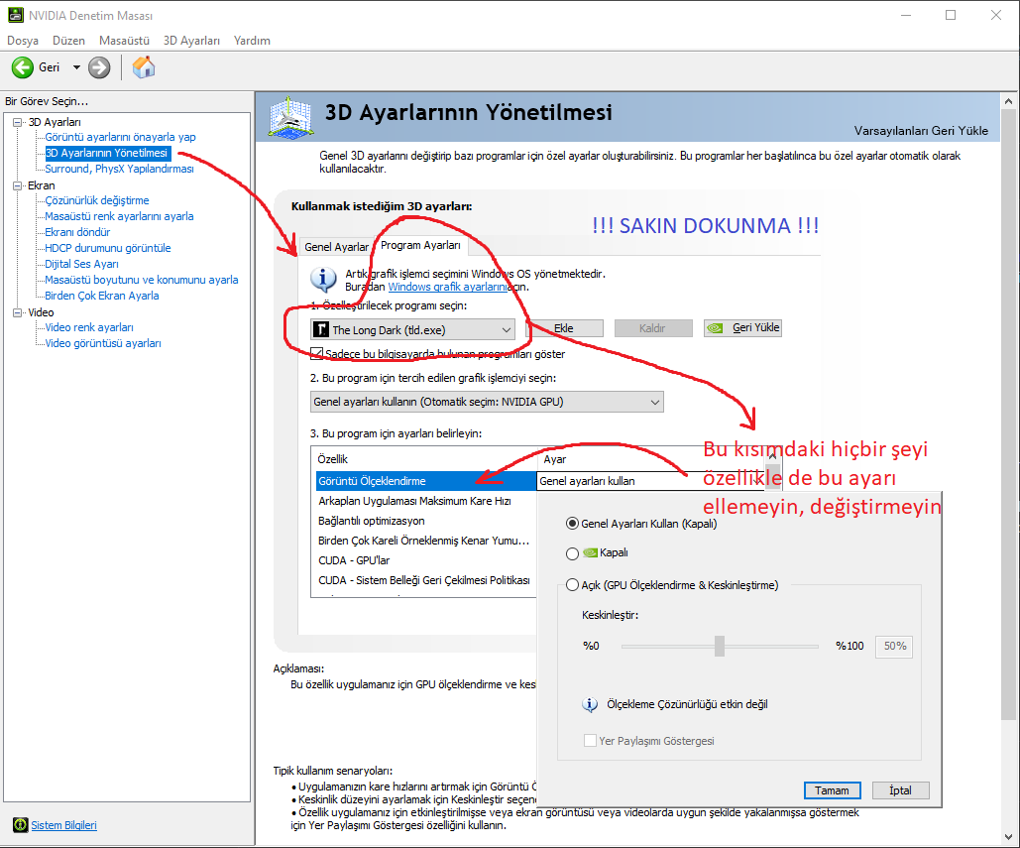Open Video görüntüsü ayarları
The width and height of the screenshot is (1020, 848).
[103, 343]
